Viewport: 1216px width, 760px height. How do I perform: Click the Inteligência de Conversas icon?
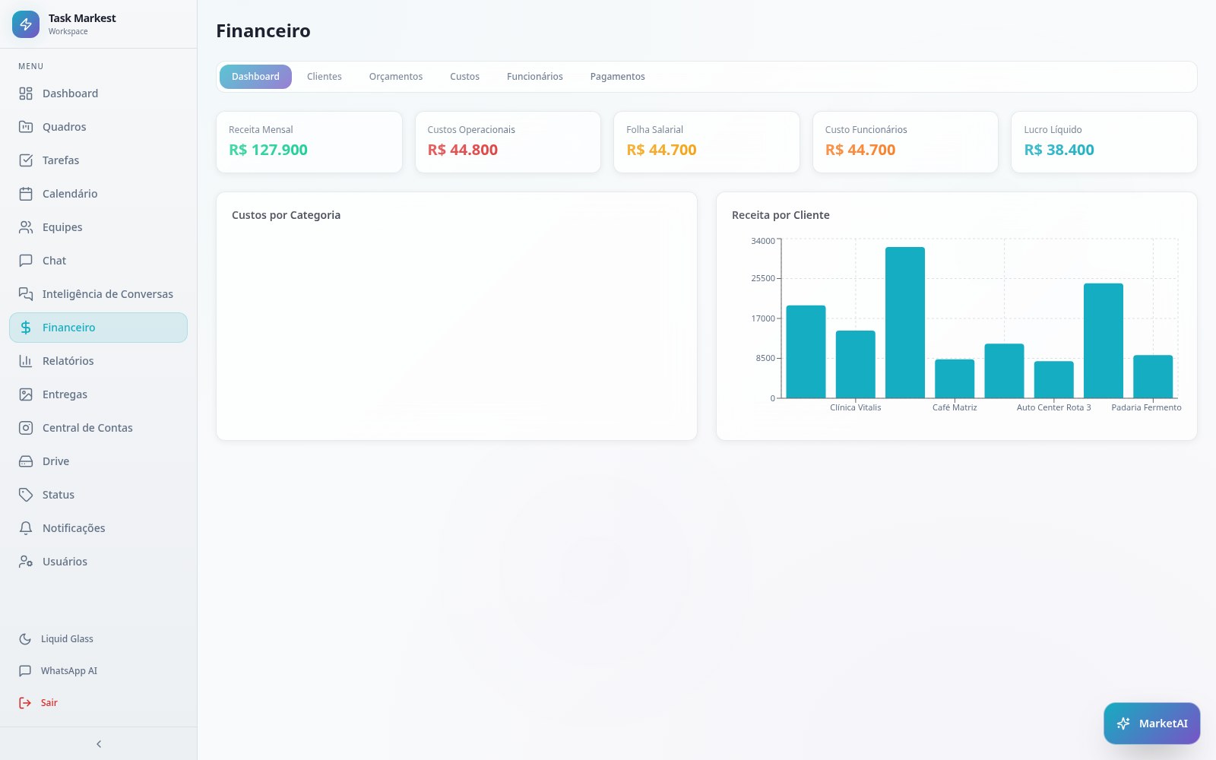[26, 294]
